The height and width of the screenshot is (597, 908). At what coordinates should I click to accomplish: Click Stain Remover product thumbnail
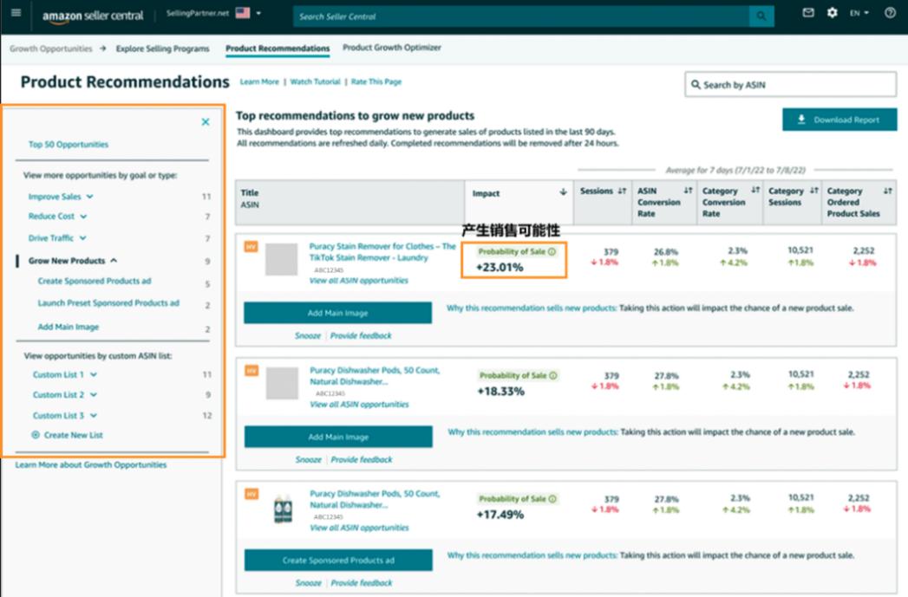(282, 259)
